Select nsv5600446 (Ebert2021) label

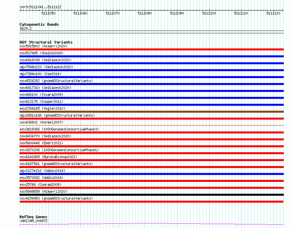pos(41,143)
